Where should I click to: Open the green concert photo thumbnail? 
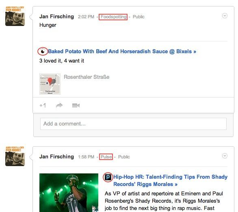pyautogui.click(x=69, y=193)
